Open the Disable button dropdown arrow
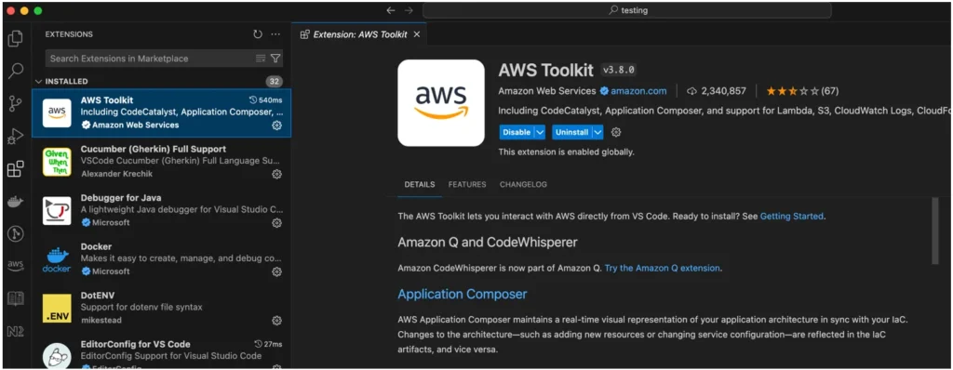 pyautogui.click(x=540, y=132)
